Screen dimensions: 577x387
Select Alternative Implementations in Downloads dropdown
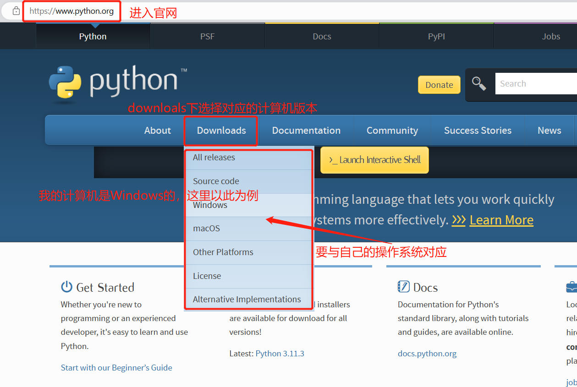pos(249,300)
